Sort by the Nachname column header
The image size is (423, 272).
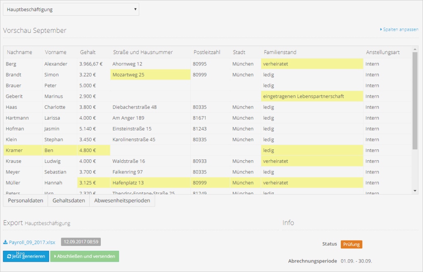pyautogui.click(x=19, y=52)
